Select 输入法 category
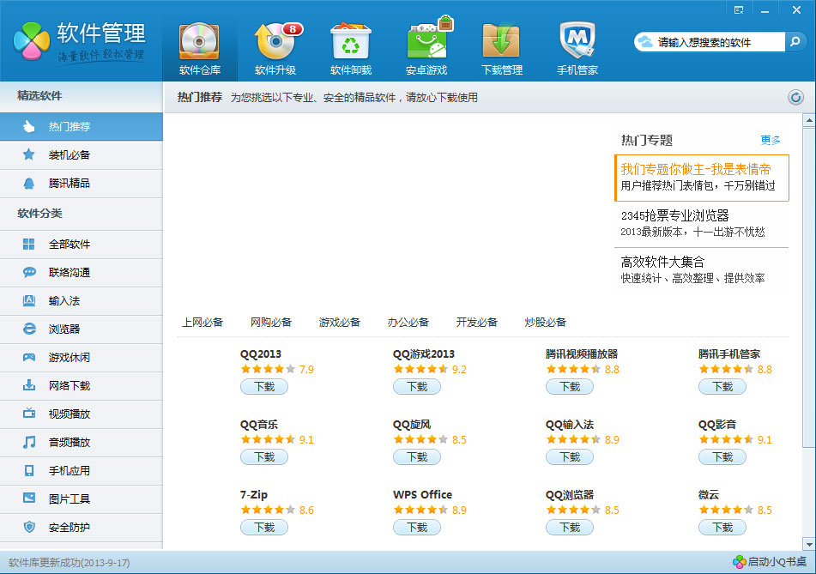 pos(82,301)
